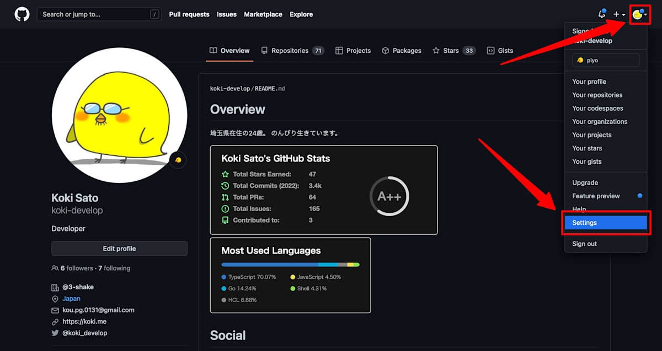Image resolution: width=662 pixels, height=351 pixels.
Task: Open the 6 followers link
Action: click(77, 268)
